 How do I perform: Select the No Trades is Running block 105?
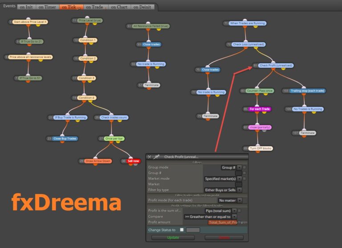[308, 109]
